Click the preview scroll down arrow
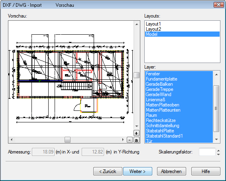Viewport: 226px width, 181px height. (x=137, y=126)
